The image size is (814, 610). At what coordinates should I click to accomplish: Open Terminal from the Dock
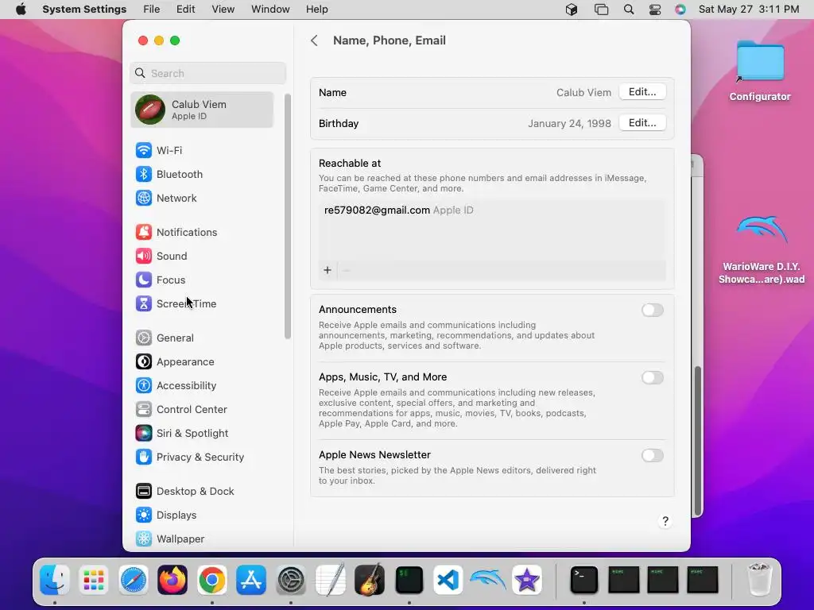tap(584, 580)
